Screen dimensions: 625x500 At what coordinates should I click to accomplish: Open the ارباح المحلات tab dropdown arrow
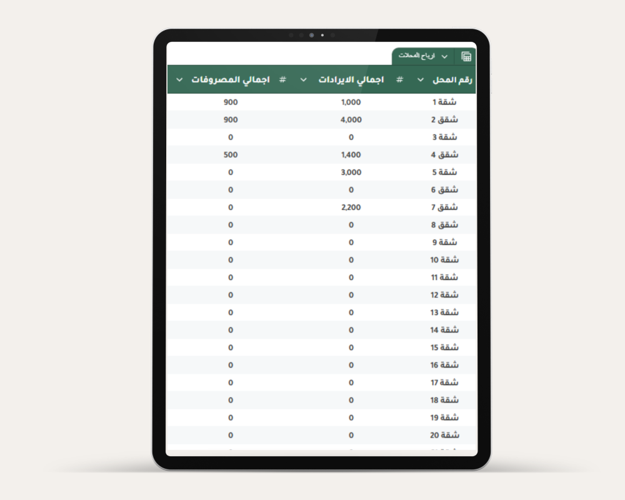pos(444,57)
